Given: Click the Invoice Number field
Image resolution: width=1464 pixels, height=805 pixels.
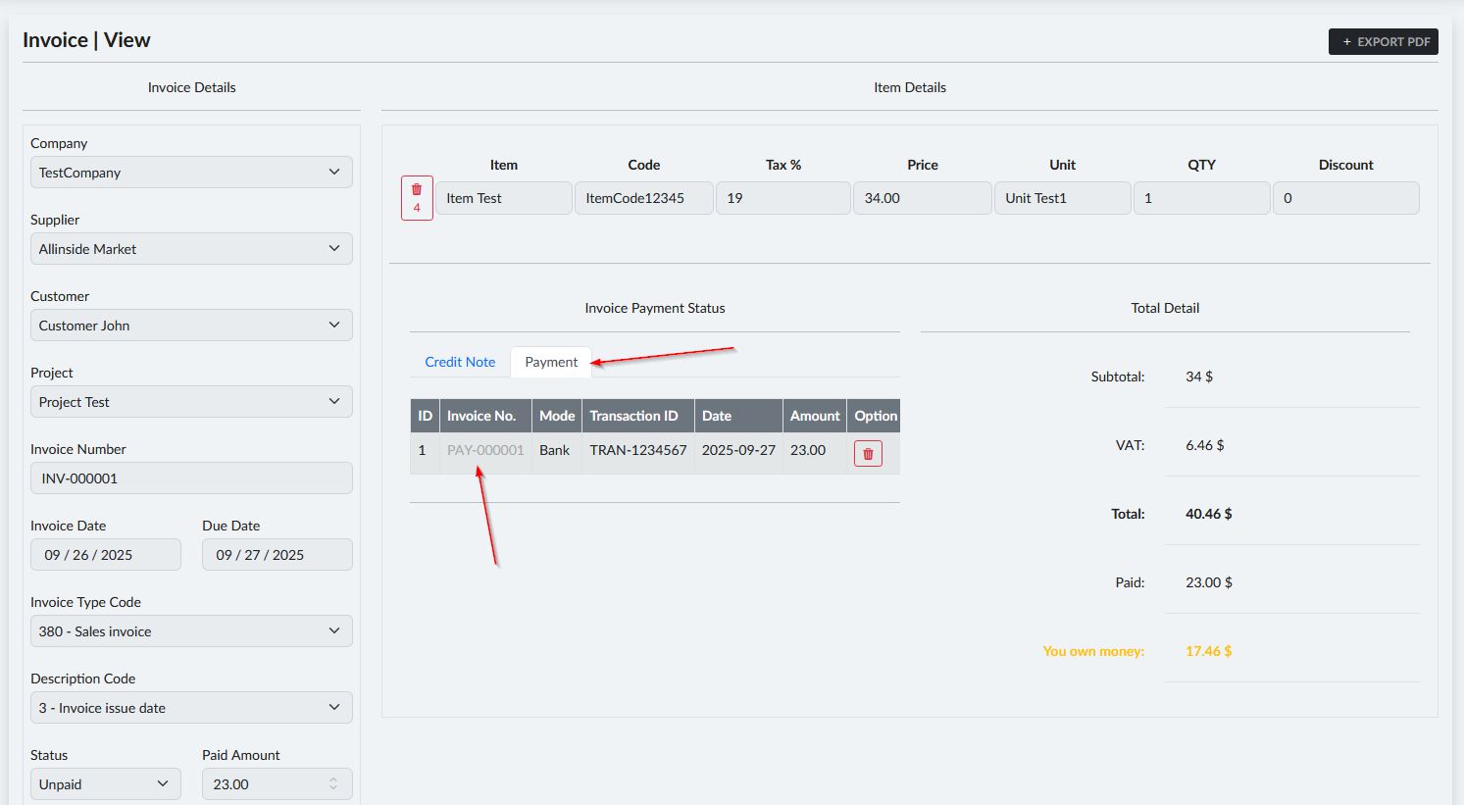Looking at the screenshot, I should pos(191,478).
